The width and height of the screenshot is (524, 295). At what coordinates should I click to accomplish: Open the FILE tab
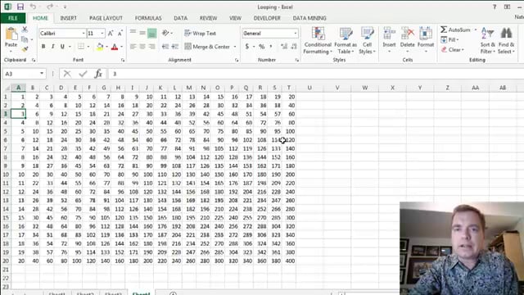[13, 18]
